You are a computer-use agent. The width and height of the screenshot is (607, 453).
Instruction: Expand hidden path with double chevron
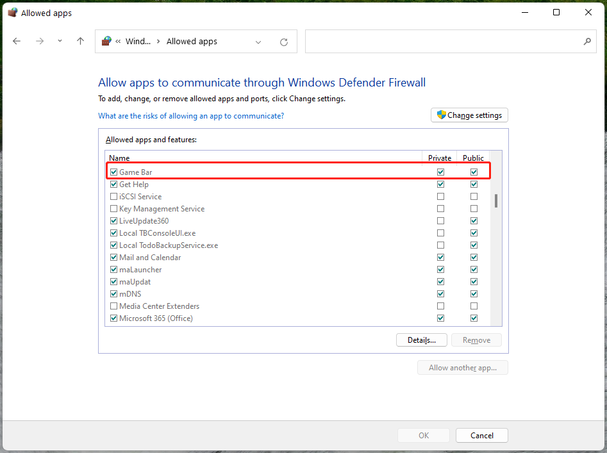[119, 42]
